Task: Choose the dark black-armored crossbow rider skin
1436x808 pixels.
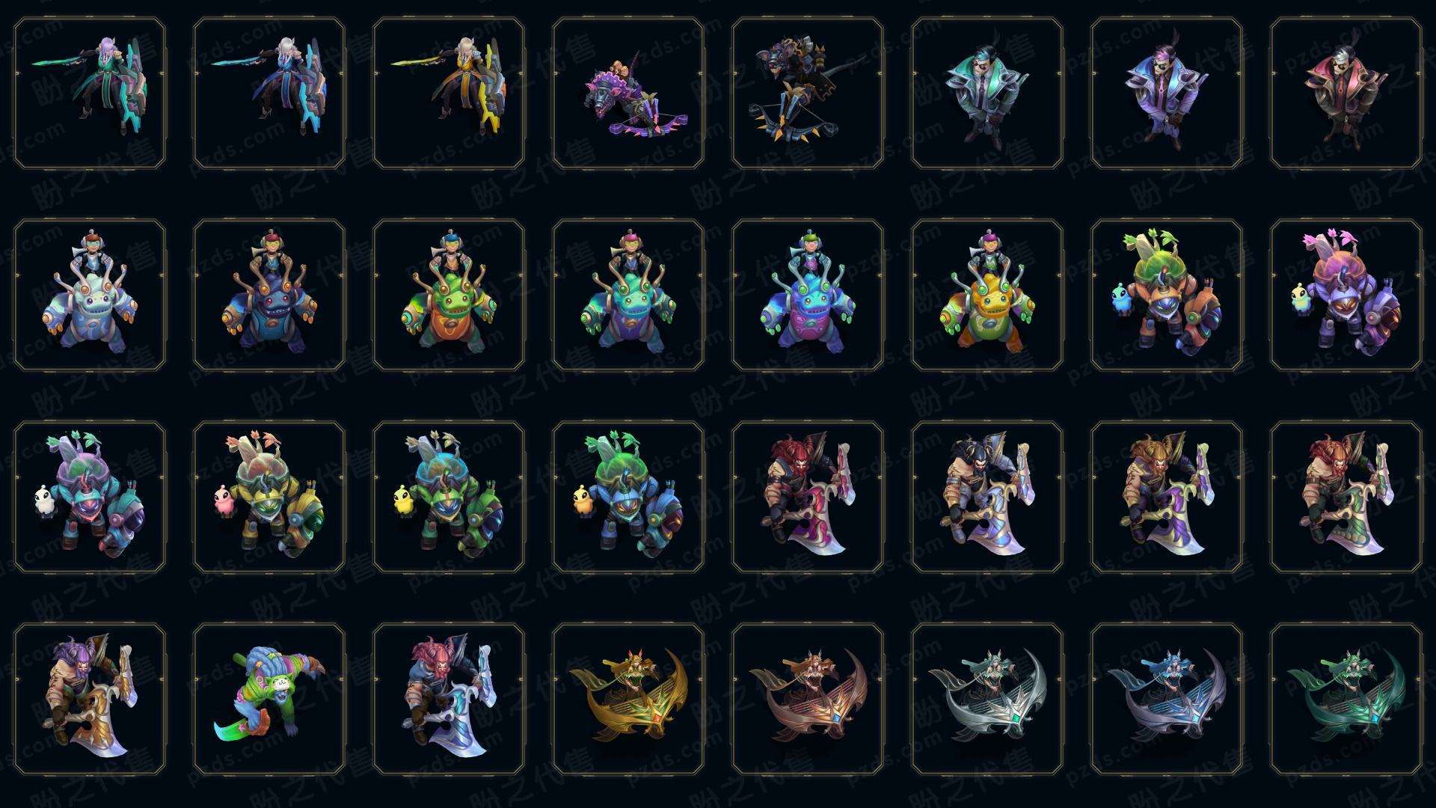Action: point(808,94)
